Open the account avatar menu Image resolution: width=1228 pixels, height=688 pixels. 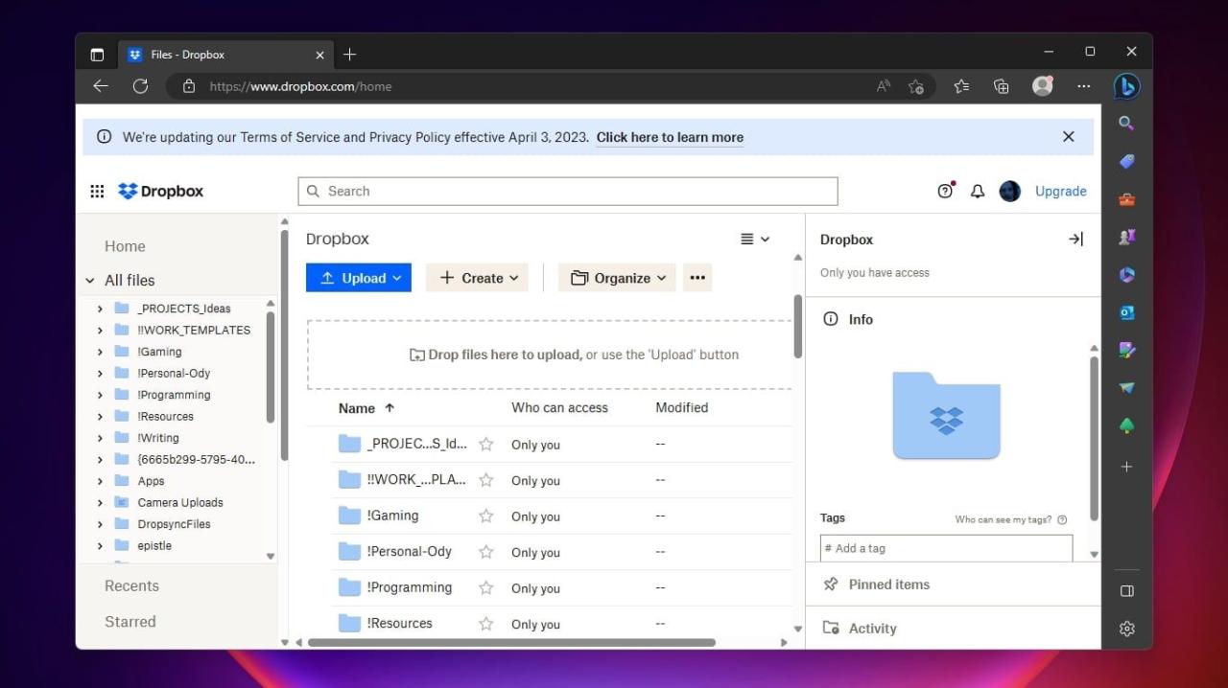pyautogui.click(x=1009, y=191)
